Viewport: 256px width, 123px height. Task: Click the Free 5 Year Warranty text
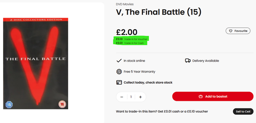[139, 72]
